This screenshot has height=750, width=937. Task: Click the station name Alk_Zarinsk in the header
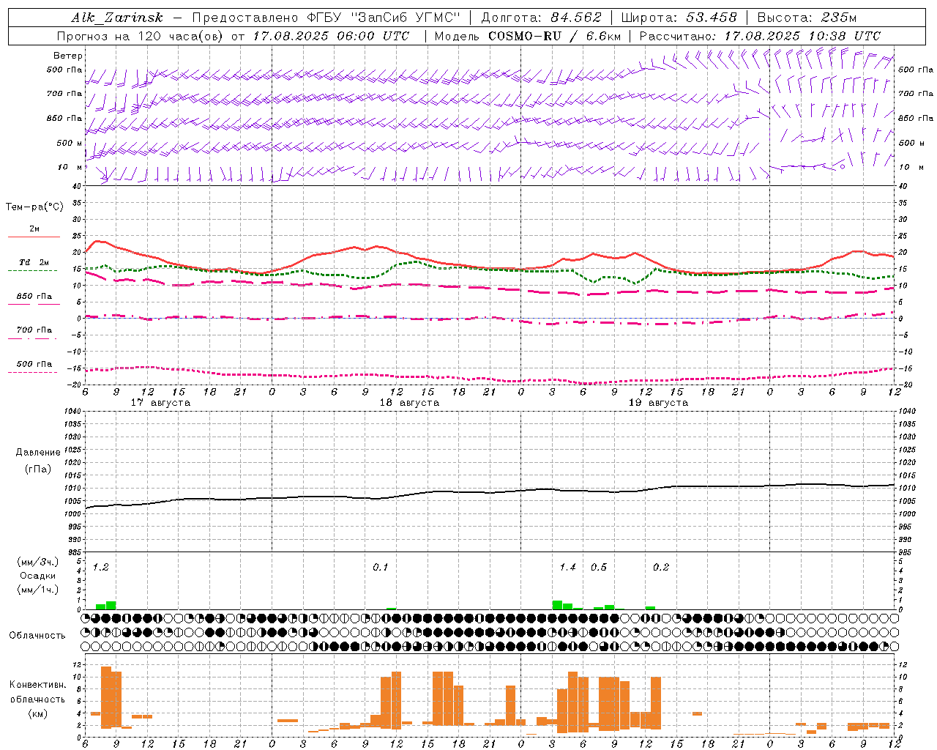coord(117,18)
